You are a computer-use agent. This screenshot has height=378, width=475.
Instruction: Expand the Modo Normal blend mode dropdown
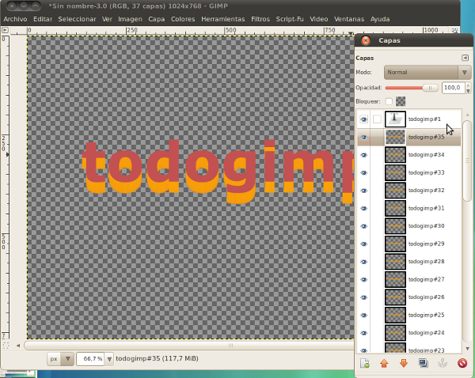pos(427,72)
